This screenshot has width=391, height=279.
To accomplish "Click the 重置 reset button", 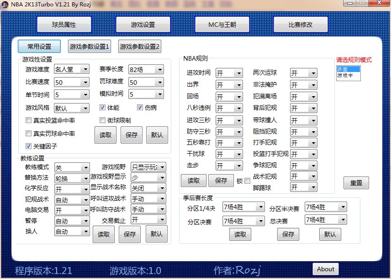I will [356, 182].
